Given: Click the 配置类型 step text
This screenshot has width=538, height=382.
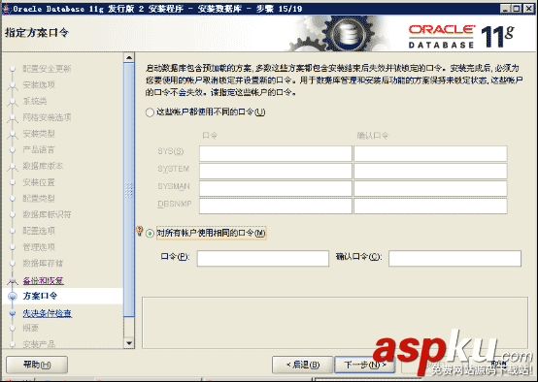Looking at the screenshot, I should [x=39, y=199].
